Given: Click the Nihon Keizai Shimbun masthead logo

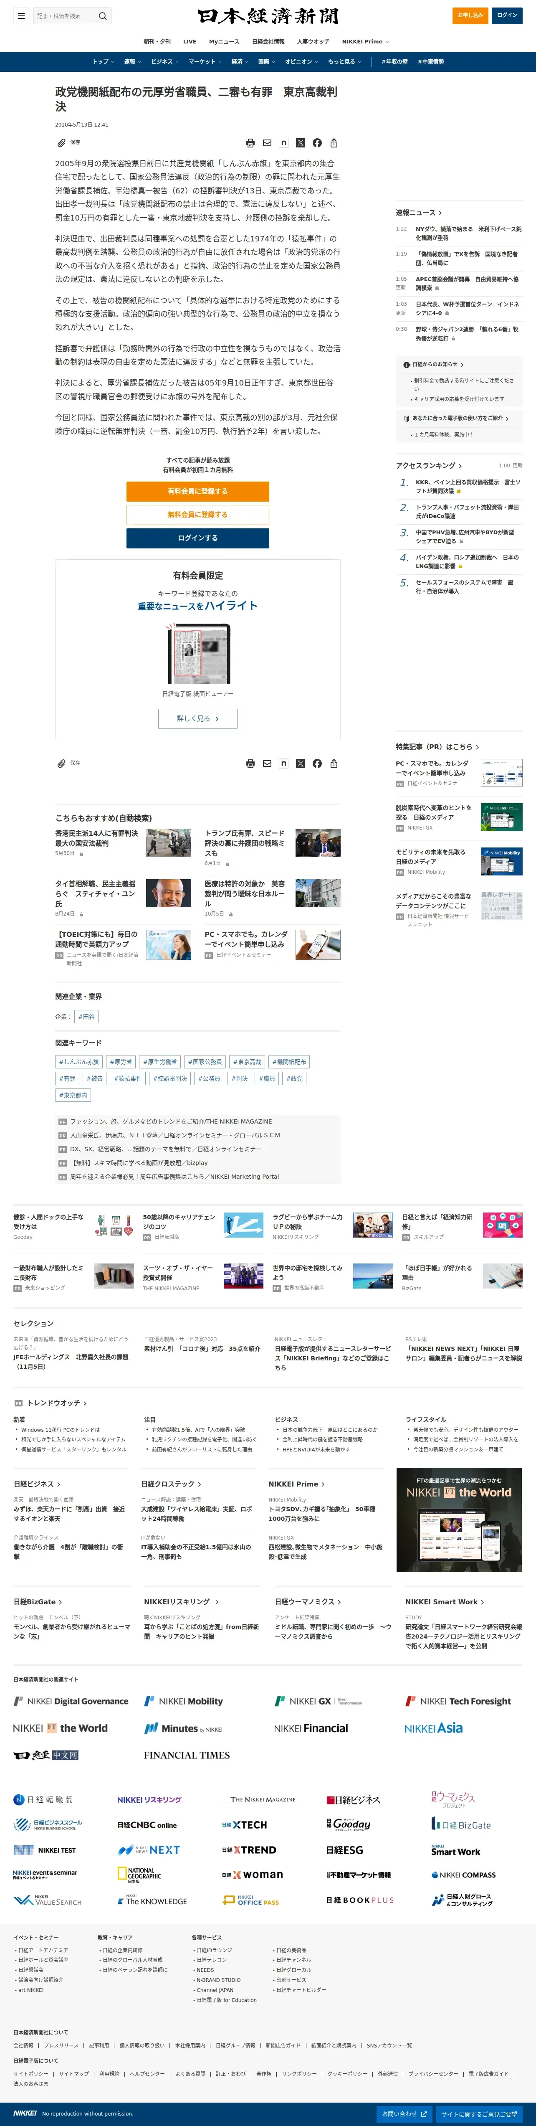Looking at the screenshot, I should (x=268, y=16).
